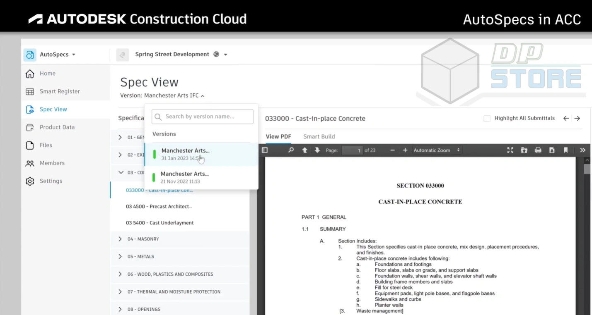Open Settings in the sidebar
Screen dimensions: 592x315
click(x=51, y=181)
